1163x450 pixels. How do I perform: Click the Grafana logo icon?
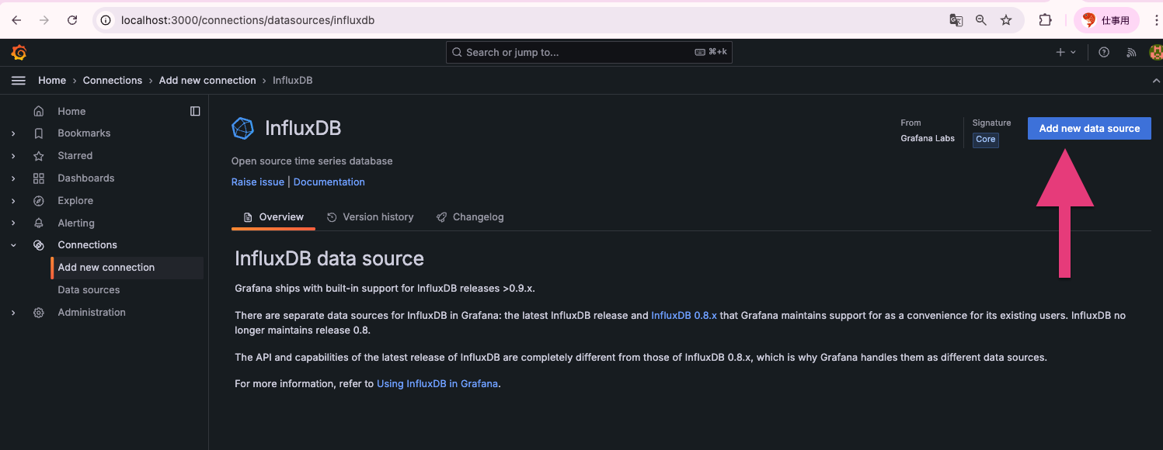pos(19,53)
